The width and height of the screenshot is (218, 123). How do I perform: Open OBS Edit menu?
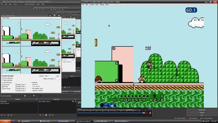(6, 4)
